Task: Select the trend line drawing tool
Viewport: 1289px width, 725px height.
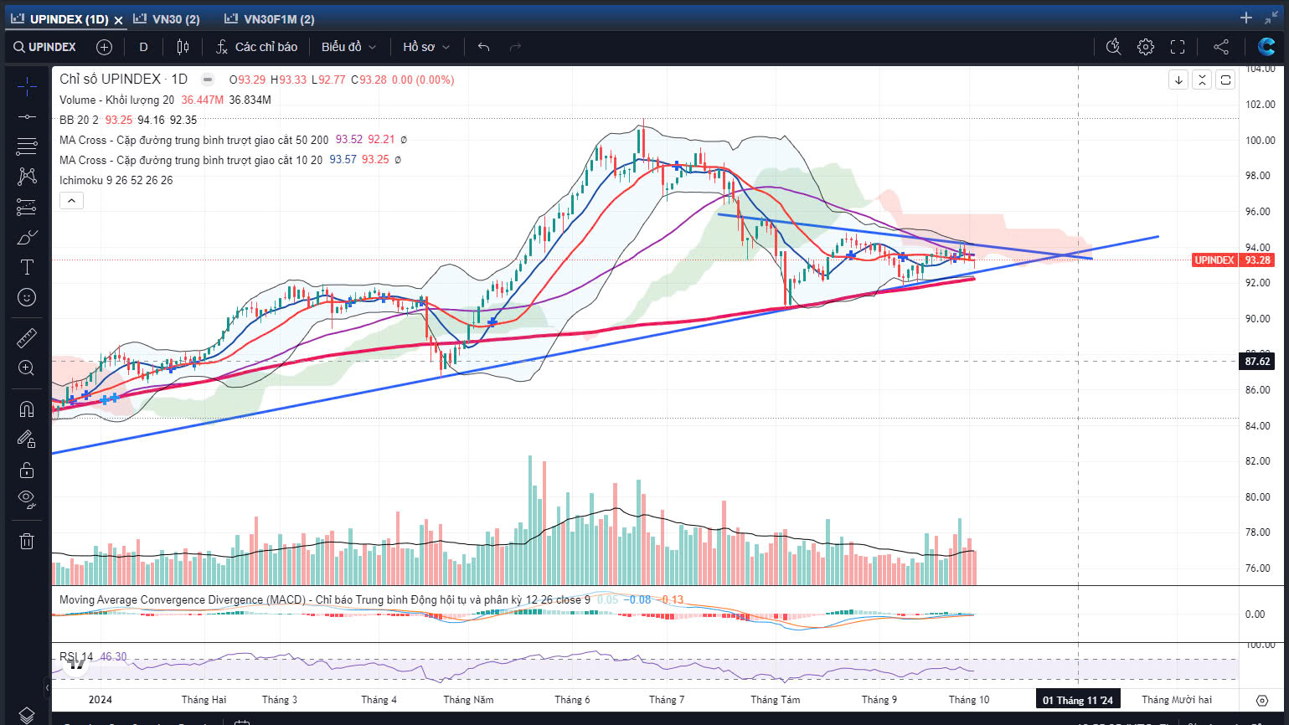Action: coord(27,116)
